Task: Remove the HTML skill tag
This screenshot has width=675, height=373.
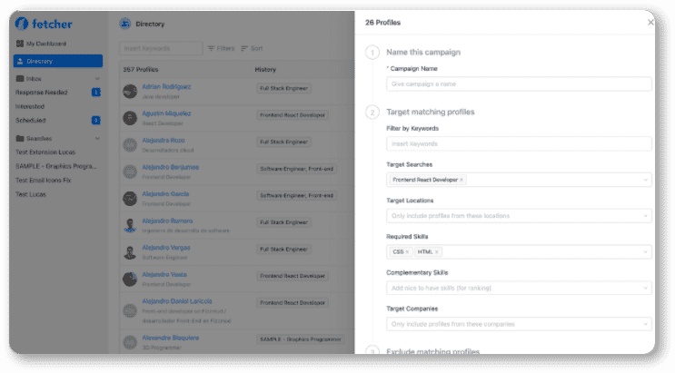Action: [436, 252]
